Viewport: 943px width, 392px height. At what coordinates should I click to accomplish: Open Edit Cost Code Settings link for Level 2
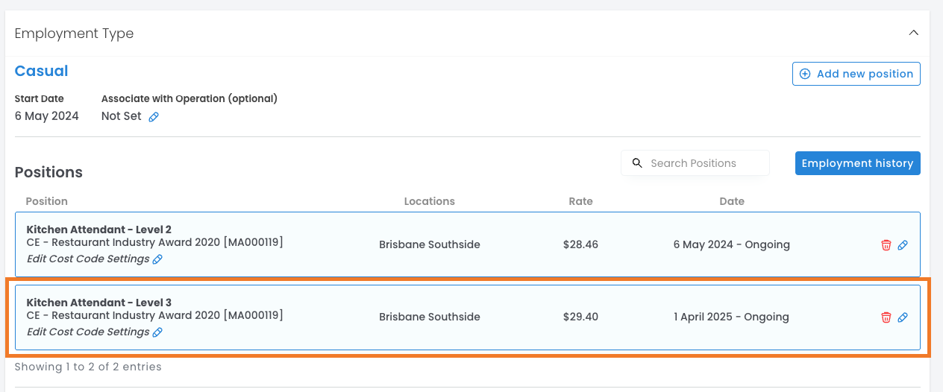88,259
